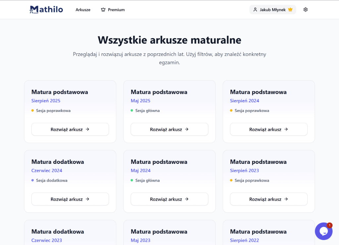Click Rozwiąż arkusz for Sierpień 2023 sheet
The width and height of the screenshot is (339, 245).
[x=268, y=199]
